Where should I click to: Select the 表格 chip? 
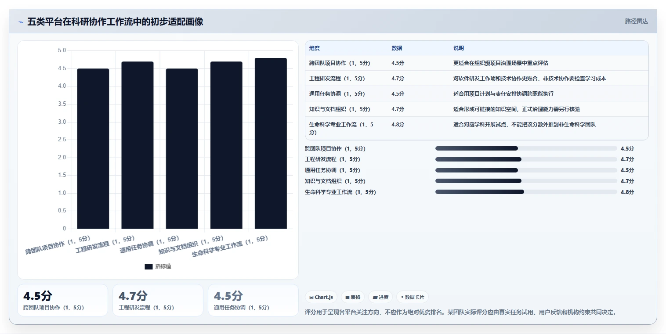click(x=353, y=297)
